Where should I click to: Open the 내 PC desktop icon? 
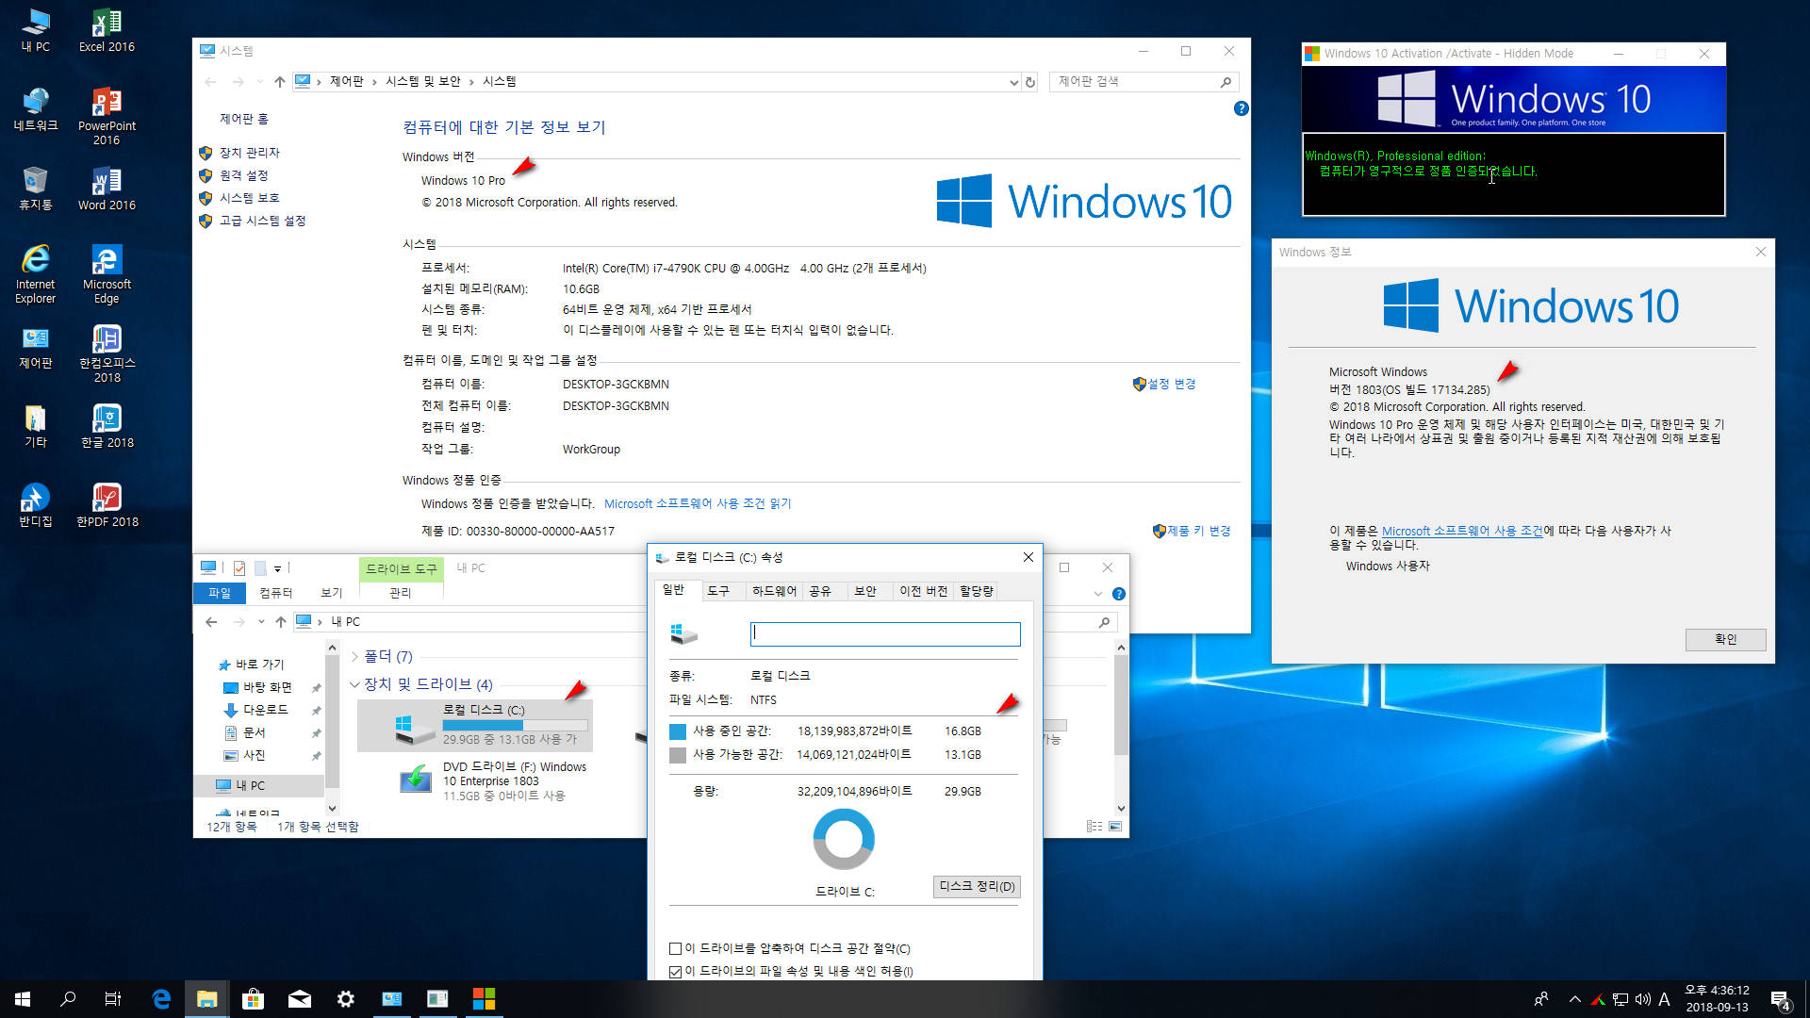(36, 29)
